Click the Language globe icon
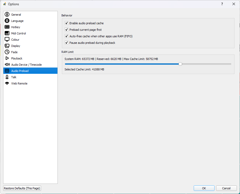240x194 pixels. click(7, 21)
